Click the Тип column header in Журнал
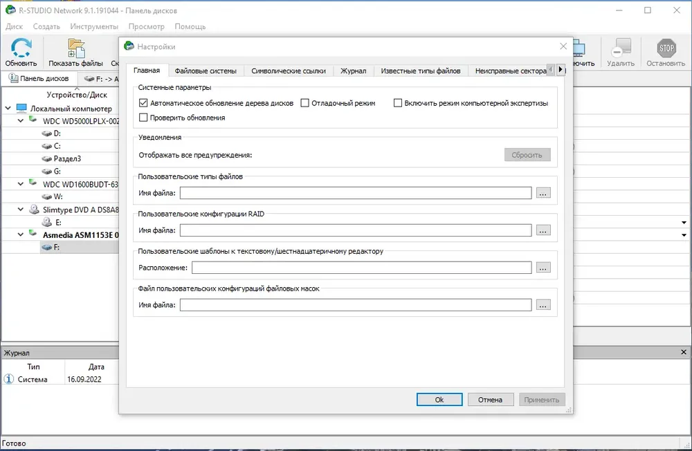This screenshot has width=692, height=451. (33, 367)
